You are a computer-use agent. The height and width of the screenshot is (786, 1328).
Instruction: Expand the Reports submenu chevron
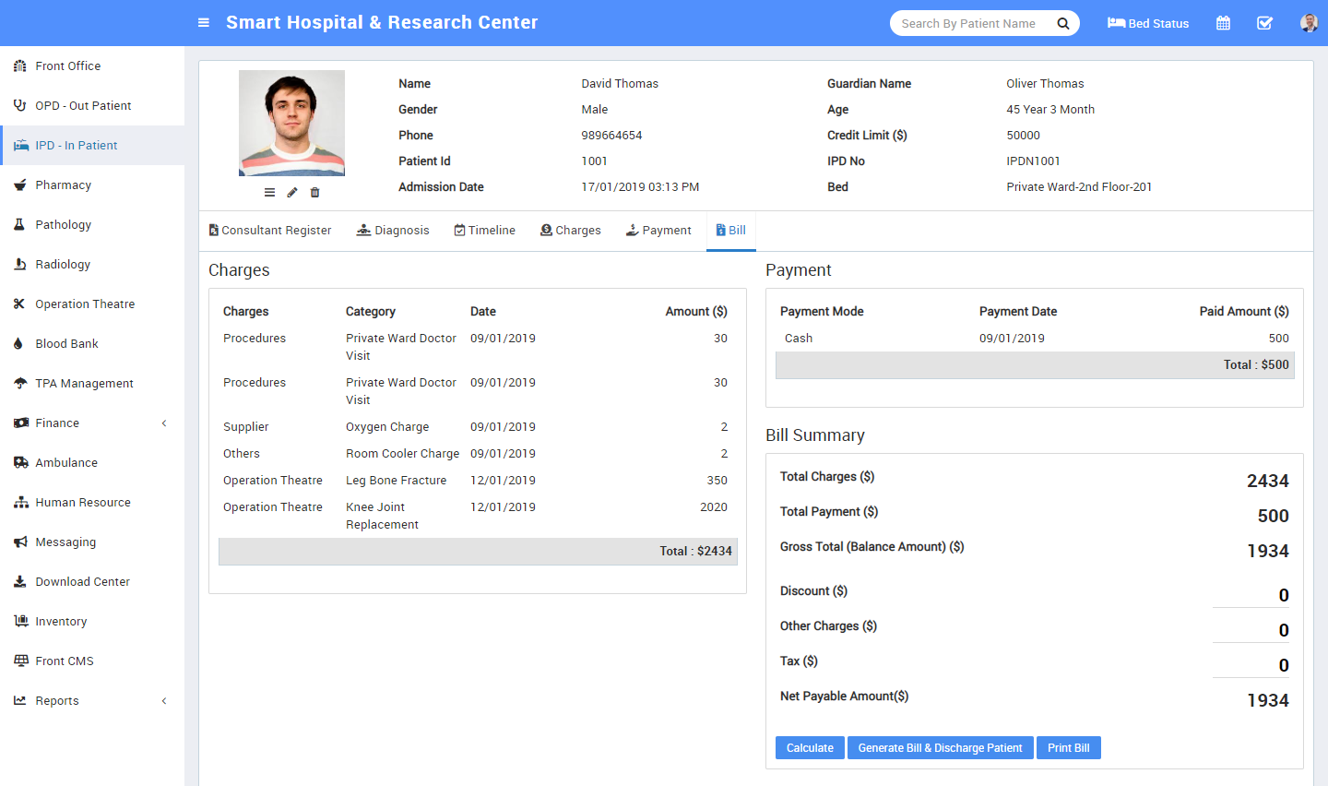[164, 701]
